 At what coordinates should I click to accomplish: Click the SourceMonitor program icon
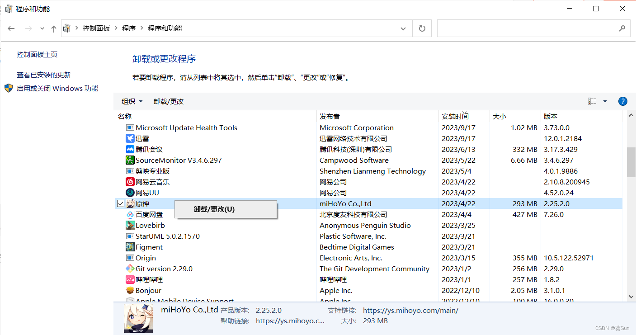(x=130, y=160)
